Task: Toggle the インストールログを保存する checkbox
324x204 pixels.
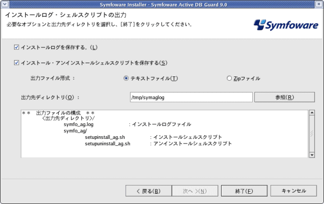Action: (16, 47)
